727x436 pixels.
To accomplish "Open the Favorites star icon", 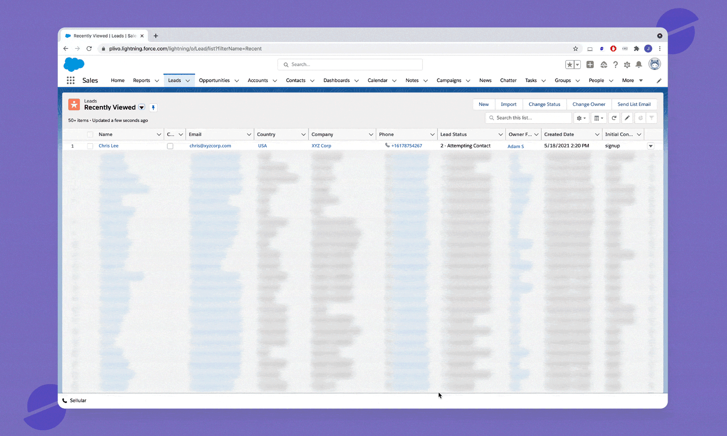I will click(x=570, y=65).
